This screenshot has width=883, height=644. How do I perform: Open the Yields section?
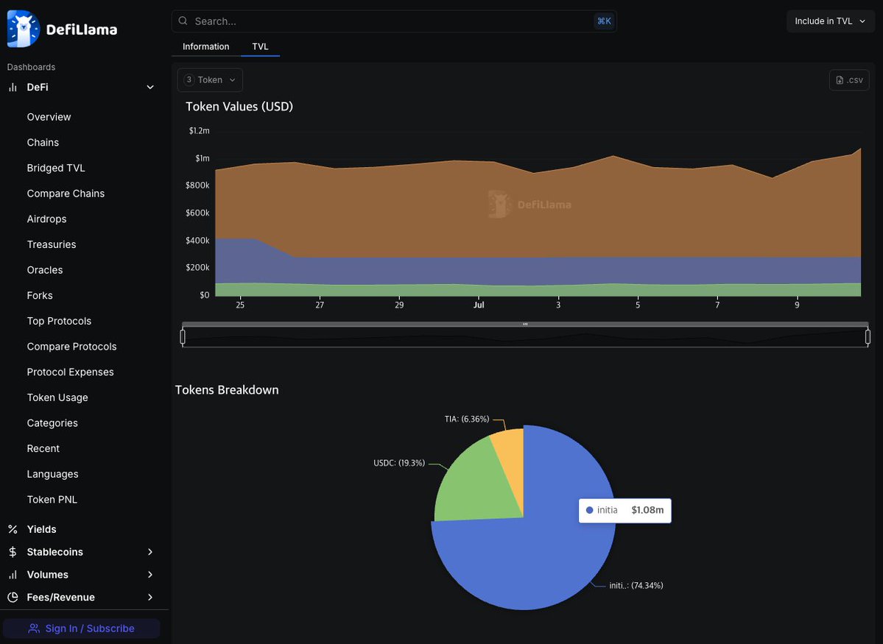coord(42,529)
